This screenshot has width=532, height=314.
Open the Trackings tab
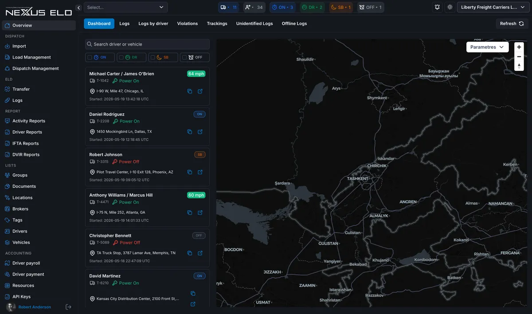click(x=217, y=23)
